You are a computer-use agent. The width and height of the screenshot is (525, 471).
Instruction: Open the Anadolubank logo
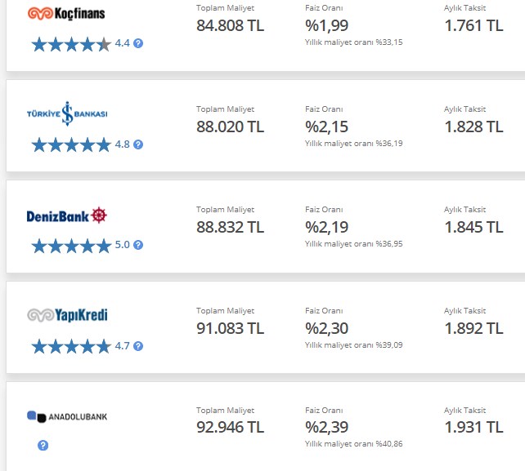67,416
